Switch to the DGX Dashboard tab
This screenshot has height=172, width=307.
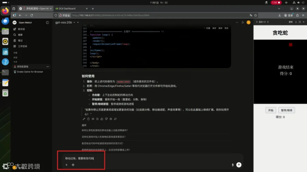[67, 8]
